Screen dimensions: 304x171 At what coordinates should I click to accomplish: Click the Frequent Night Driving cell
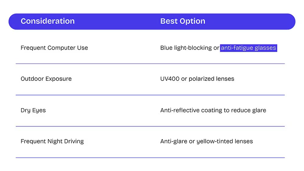tap(52, 141)
